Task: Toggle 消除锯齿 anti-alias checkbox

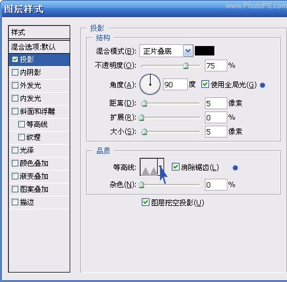Action: [x=175, y=167]
